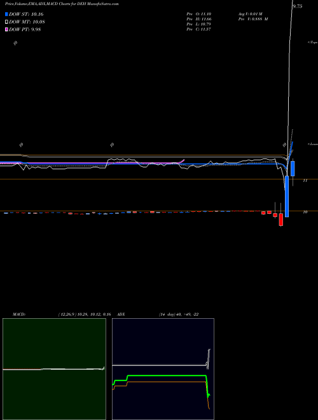Click the magenta DOW PT legend swatch
Image resolution: width=318 pixels, height=420 pixels.
(x=7, y=29)
